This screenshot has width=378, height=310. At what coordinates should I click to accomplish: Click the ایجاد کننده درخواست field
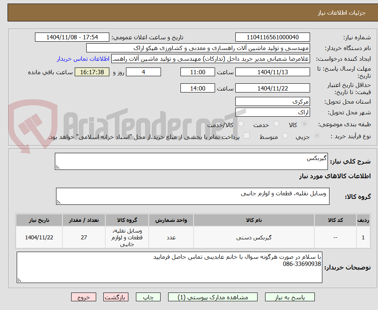click(210, 59)
